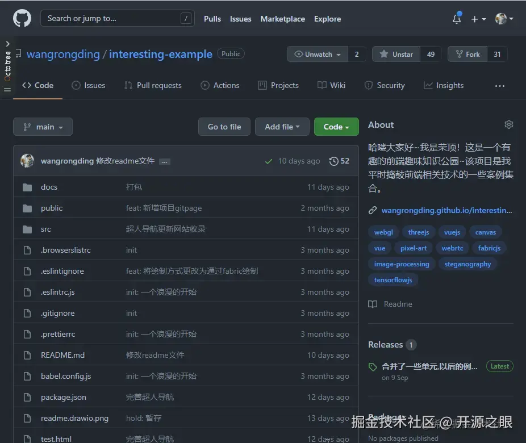Screen dimensions: 526x443
Task: Click the Latest release badge
Action: (499, 366)
